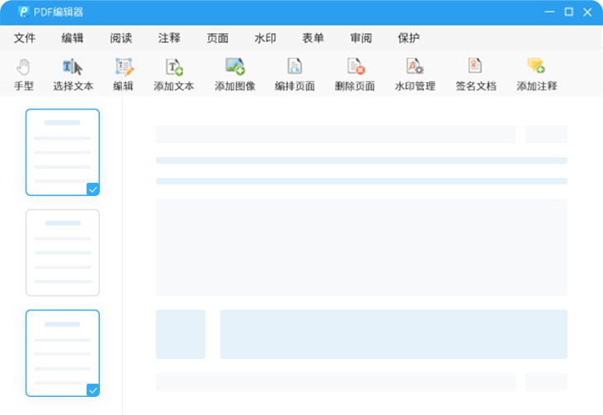Select the 表单 menu
This screenshot has width=603, height=415.
tap(313, 38)
